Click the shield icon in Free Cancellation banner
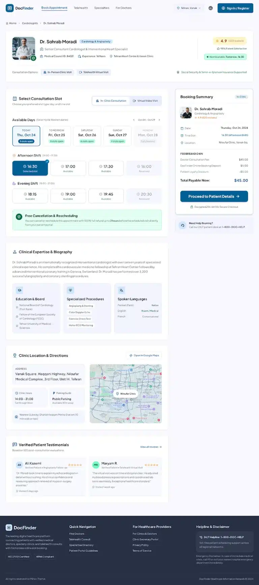The width and height of the screenshot is (259, 585). pyautogui.click(x=19, y=217)
